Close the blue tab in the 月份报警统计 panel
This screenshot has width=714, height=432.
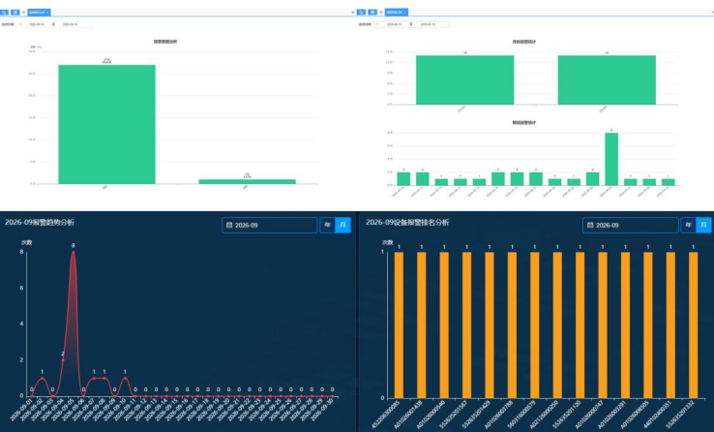point(404,13)
